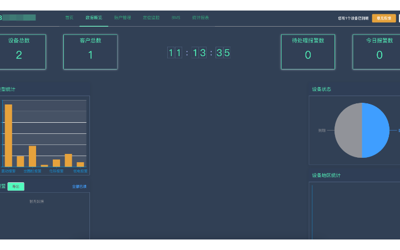Click the tallest orange bar in chart
Viewport: 400px width, 250px height.
coord(8,136)
